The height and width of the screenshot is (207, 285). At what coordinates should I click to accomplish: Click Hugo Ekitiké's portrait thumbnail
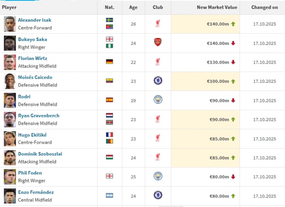(10, 139)
